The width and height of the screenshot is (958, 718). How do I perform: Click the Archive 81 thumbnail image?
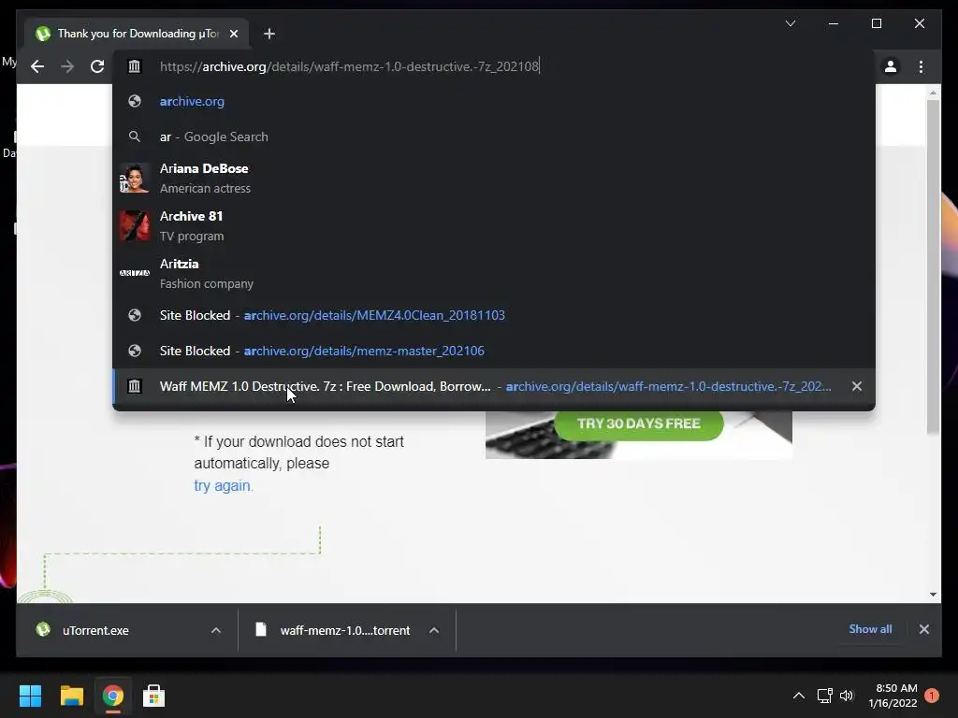point(135,226)
